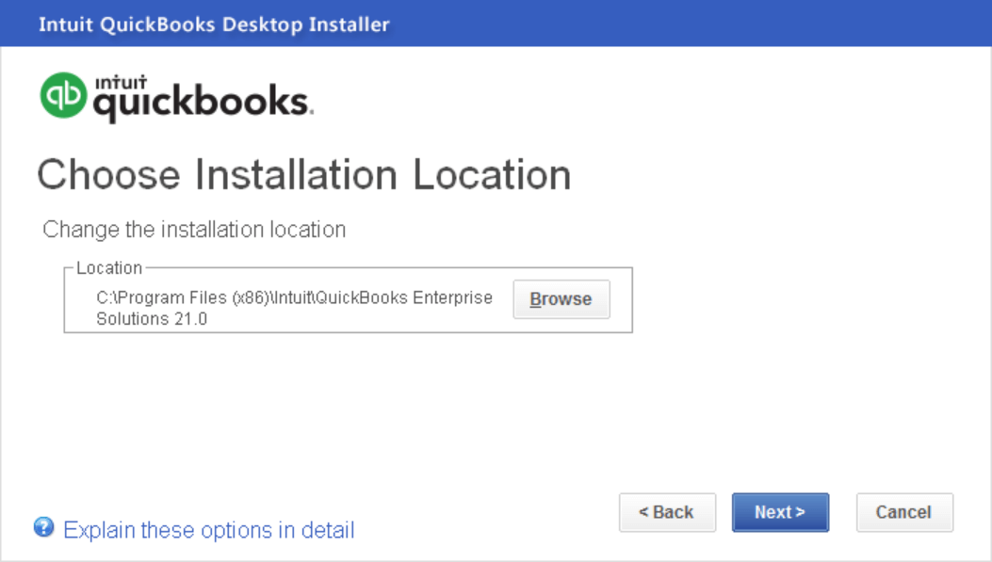
Task: Click the Choose Installation Location heading
Action: pos(303,176)
